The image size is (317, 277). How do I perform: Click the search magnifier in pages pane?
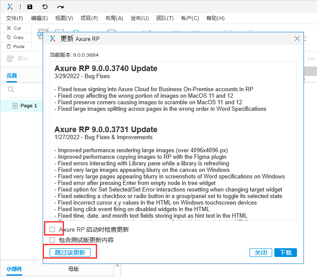point(11,89)
